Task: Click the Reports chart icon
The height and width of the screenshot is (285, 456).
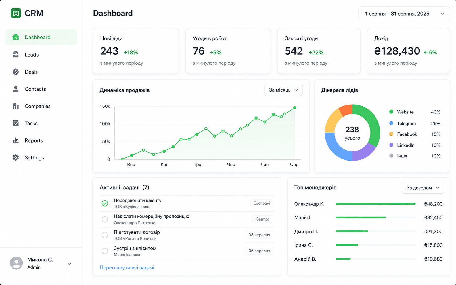Action: (x=16, y=140)
